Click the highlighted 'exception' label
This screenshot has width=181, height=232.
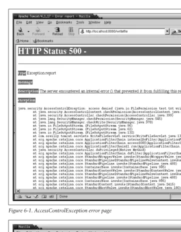pyautogui.click(x=26, y=100)
